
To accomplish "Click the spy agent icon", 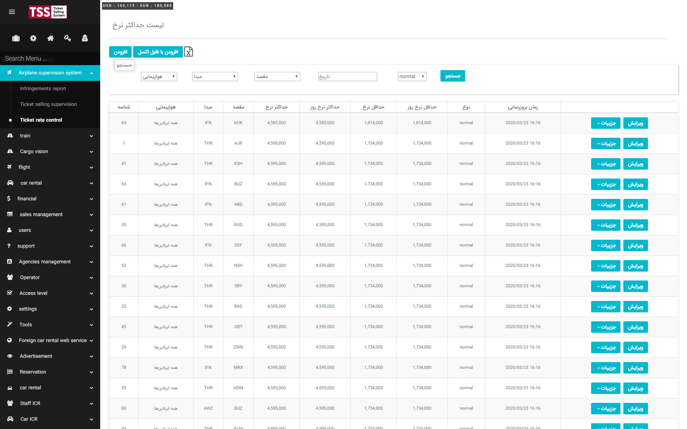I will [85, 38].
